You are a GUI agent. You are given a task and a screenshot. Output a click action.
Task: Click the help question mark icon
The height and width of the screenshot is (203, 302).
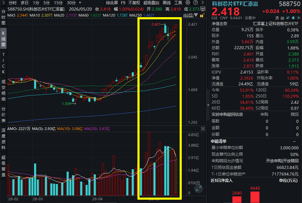pos(196,2)
